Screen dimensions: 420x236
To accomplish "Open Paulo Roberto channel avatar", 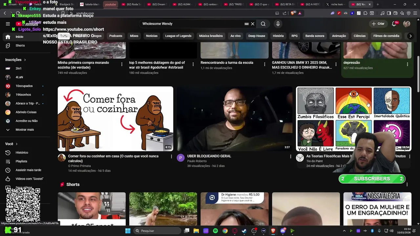I will tap(181, 158).
